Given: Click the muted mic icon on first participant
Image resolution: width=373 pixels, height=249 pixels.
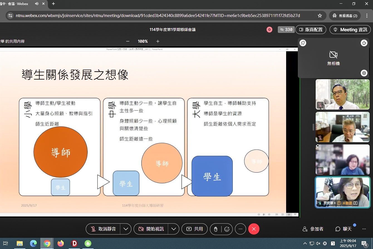Looking at the screenshot, I should pos(320,105).
